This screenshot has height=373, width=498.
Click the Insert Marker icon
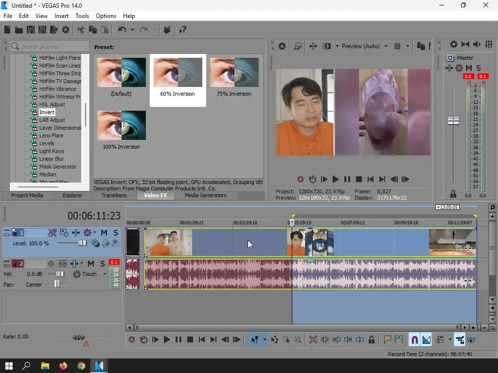tap(387, 339)
